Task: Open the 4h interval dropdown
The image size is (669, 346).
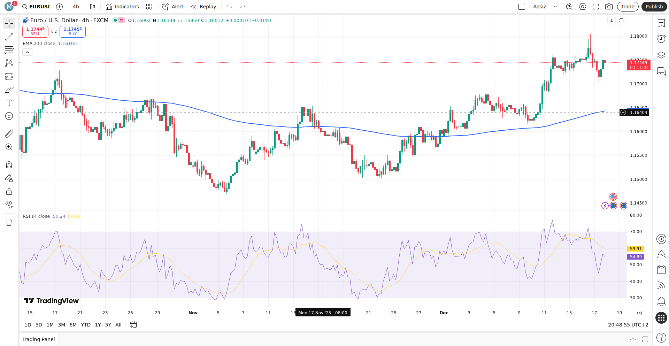Action: (x=75, y=7)
